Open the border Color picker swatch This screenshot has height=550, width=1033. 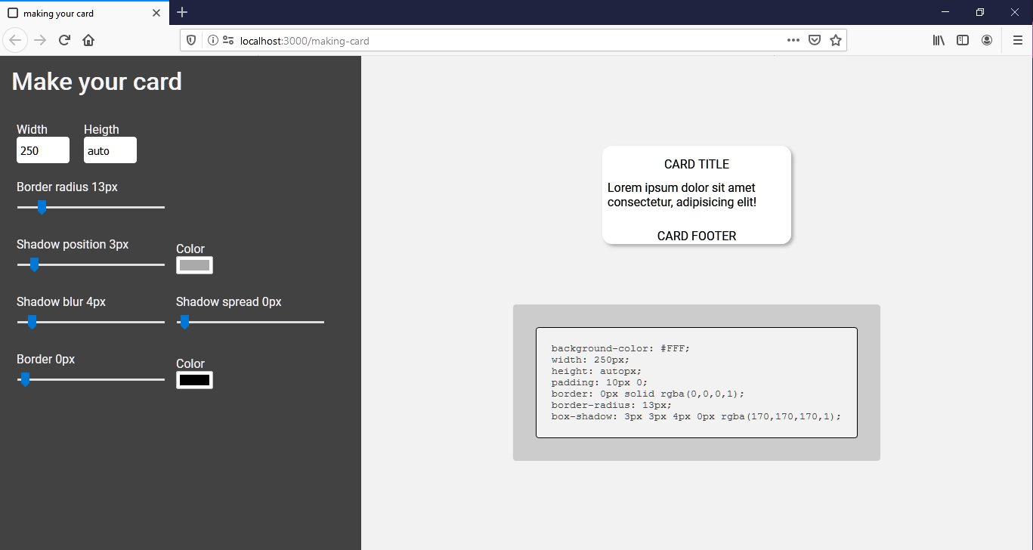point(194,380)
